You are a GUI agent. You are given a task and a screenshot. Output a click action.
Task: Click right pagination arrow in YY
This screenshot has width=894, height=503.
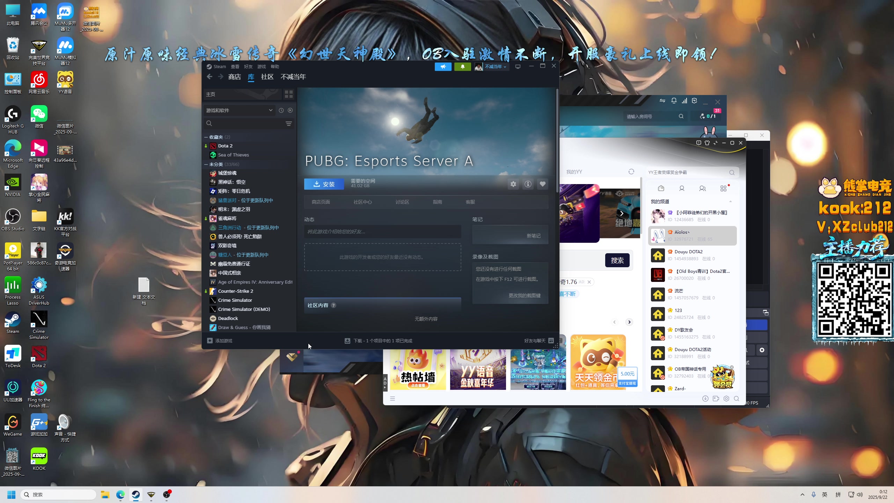pyautogui.click(x=629, y=322)
